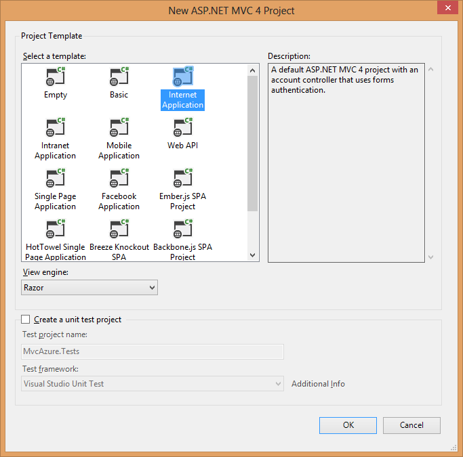The height and width of the screenshot is (457, 463).
Task: Click the template description text
Action: pos(344,80)
